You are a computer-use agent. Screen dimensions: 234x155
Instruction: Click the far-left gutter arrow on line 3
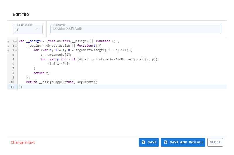8,50
